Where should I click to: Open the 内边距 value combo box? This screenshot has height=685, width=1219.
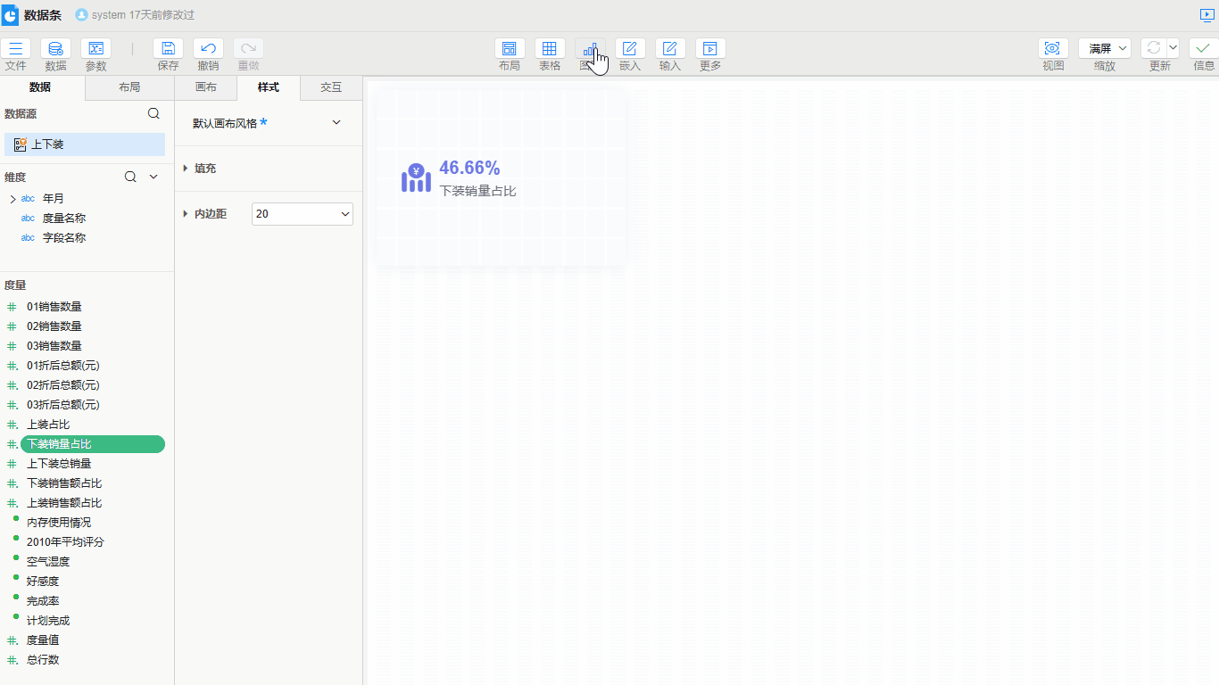(x=303, y=214)
